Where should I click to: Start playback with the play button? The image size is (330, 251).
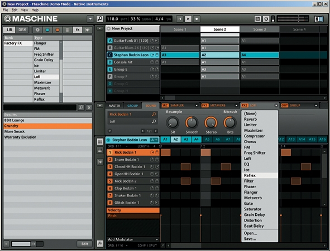coord(188,19)
